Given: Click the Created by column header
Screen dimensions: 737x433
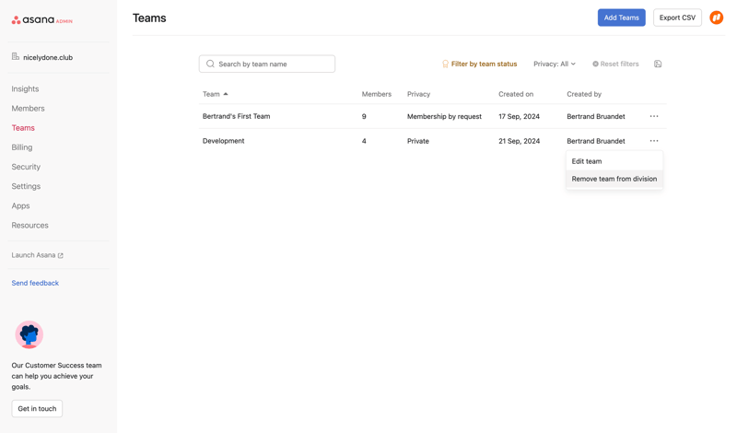Looking at the screenshot, I should point(584,94).
